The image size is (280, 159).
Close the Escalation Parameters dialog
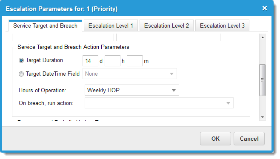[x=264, y=8]
